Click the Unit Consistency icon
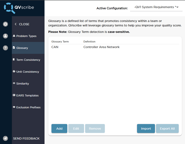The height and width of the screenshot is (144, 185). coord(14,71)
